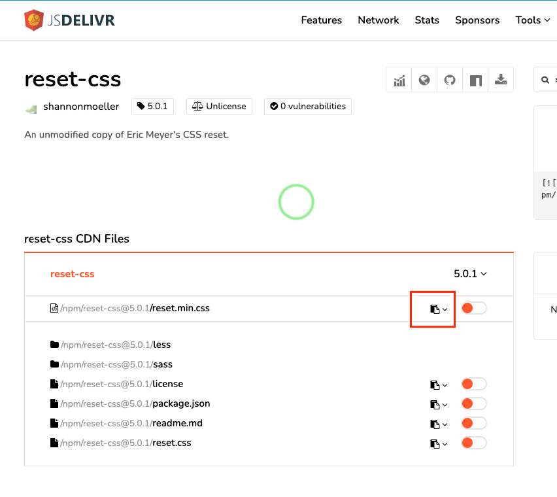The width and height of the screenshot is (557, 497).
Task: Open the 5.0.1 version dropdown
Action: (x=470, y=273)
